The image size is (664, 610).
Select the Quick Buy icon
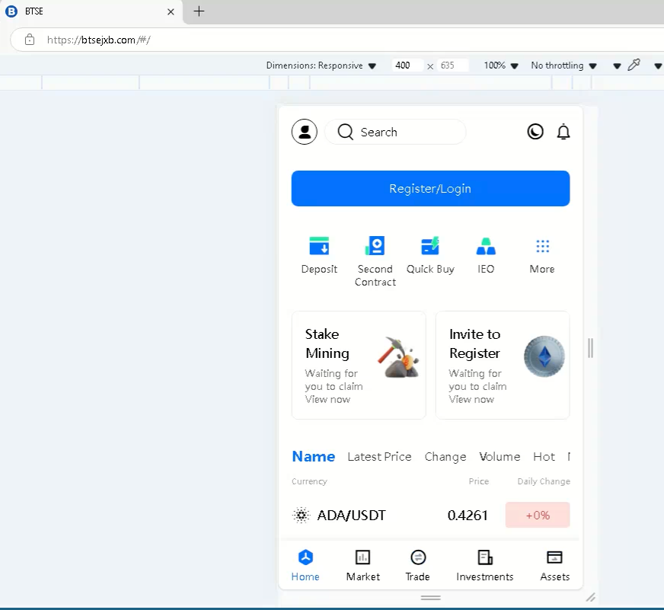[430, 247]
